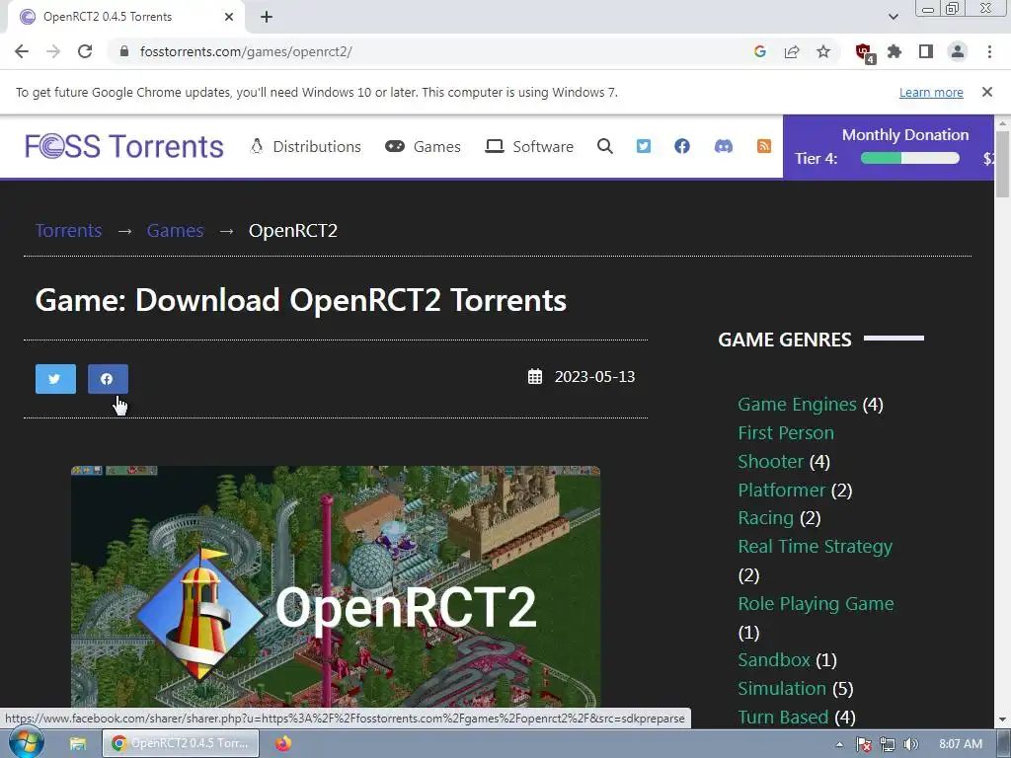Close the OpenRCT2 0.4.5 Torrents tab
The image size is (1011, 758).
pyautogui.click(x=229, y=17)
